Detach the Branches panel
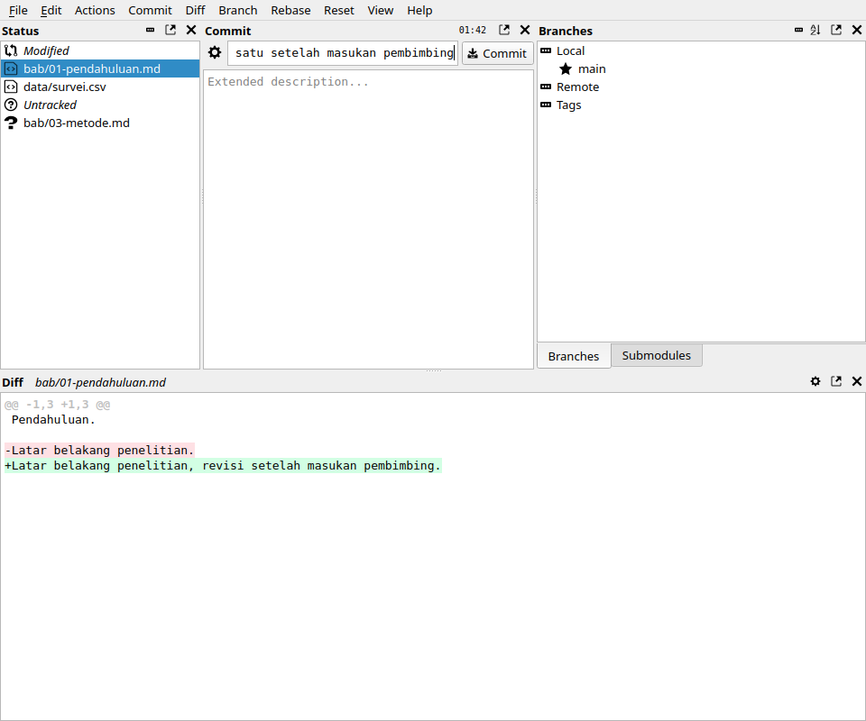The width and height of the screenshot is (866, 721). click(x=836, y=30)
